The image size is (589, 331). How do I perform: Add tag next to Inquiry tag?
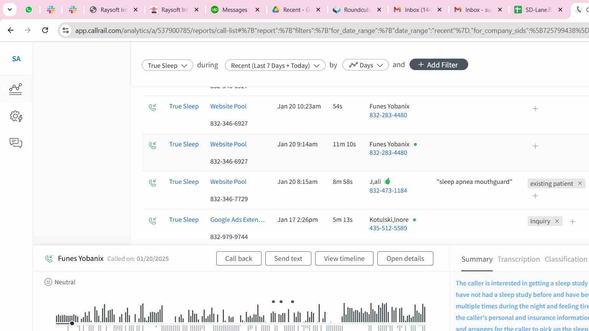pos(573,221)
